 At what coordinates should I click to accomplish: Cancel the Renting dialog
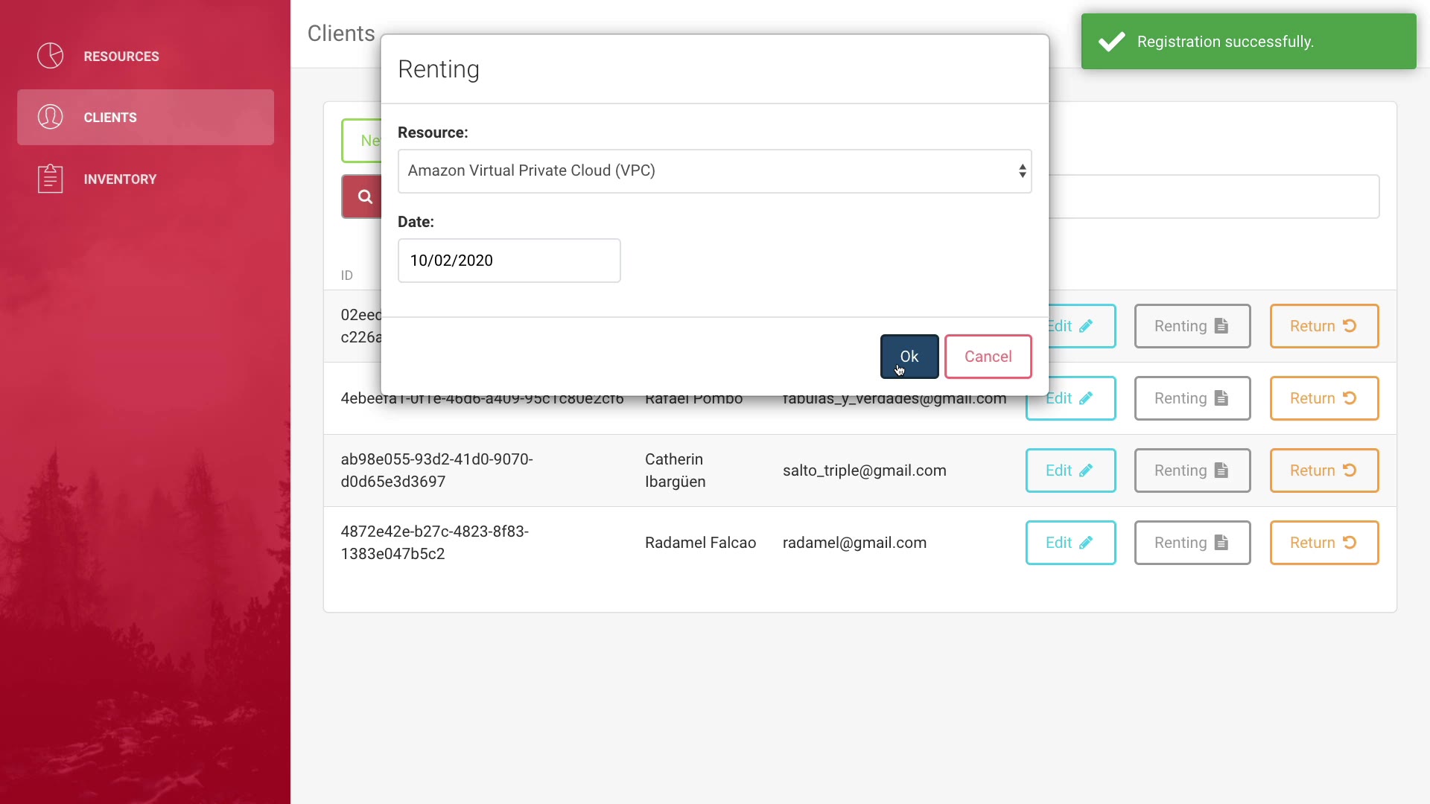[988, 357]
